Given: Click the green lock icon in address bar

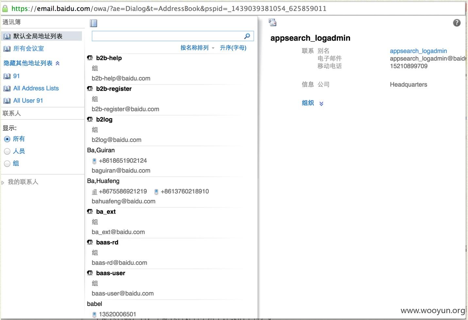Looking at the screenshot, I should pos(5,8).
